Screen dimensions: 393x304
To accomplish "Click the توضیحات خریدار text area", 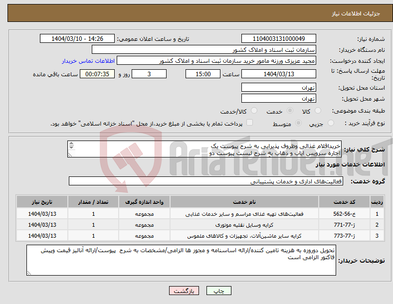I will (x=181, y=260).
